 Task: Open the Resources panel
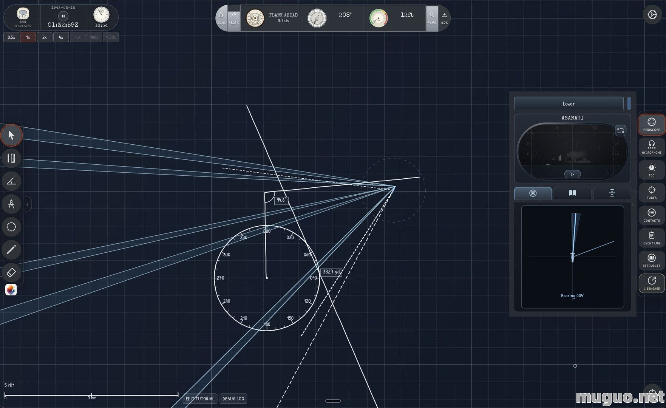click(651, 260)
